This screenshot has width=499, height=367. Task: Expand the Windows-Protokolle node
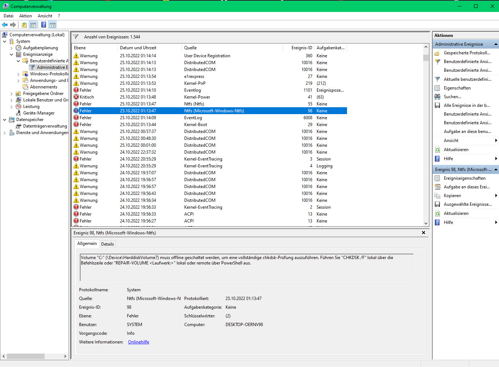point(18,74)
